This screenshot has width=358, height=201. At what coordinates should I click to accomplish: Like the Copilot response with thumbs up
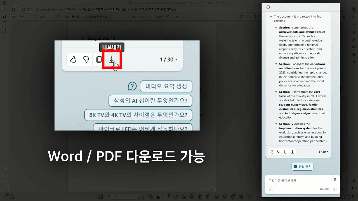coord(272,152)
